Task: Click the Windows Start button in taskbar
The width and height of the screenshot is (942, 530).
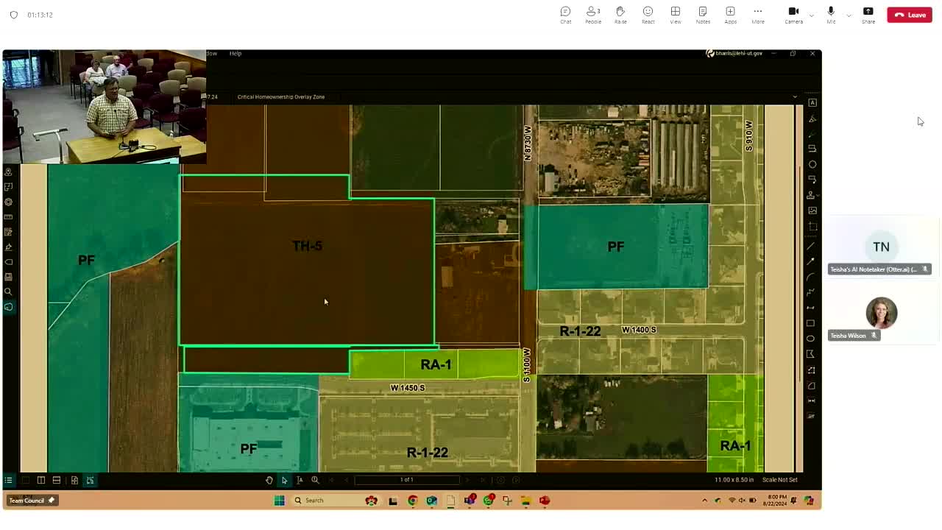Action: 280,501
